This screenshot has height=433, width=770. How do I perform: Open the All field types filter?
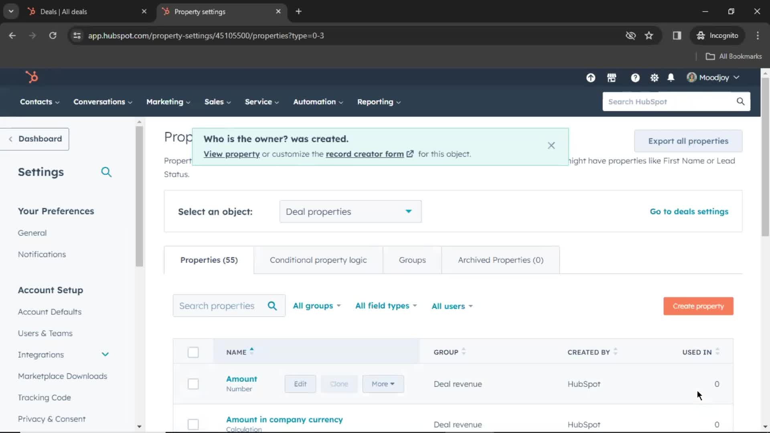pyautogui.click(x=386, y=306)
